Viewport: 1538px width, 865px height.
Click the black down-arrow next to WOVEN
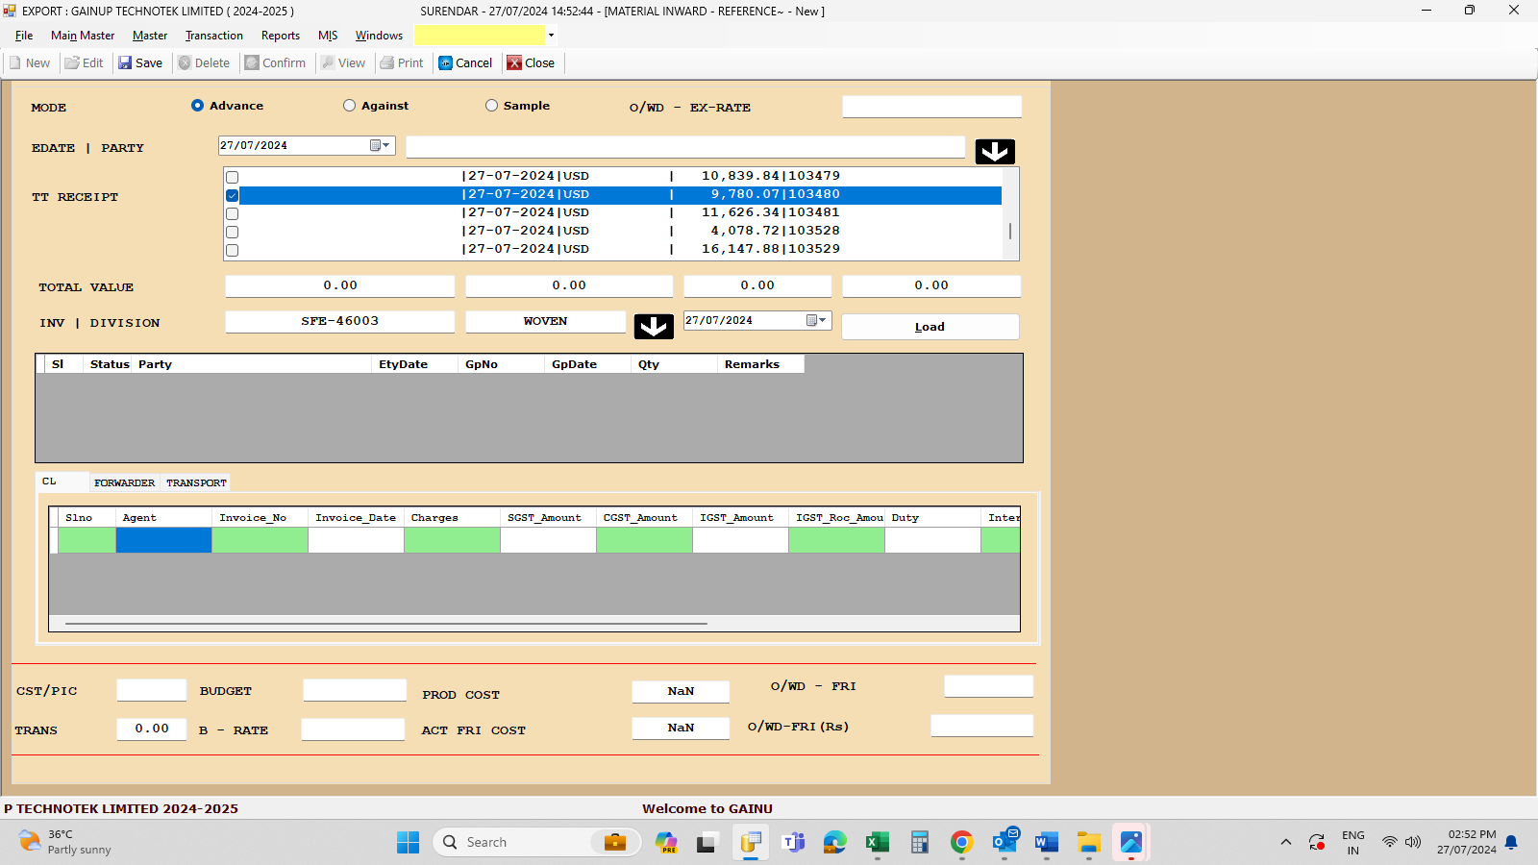tap(654, 327)
